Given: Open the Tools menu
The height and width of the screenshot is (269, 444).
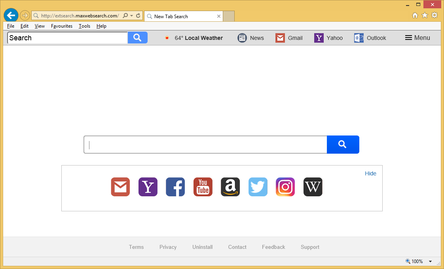Looking at the screenshot, I should pyautogui.click(x=84, y=26).
